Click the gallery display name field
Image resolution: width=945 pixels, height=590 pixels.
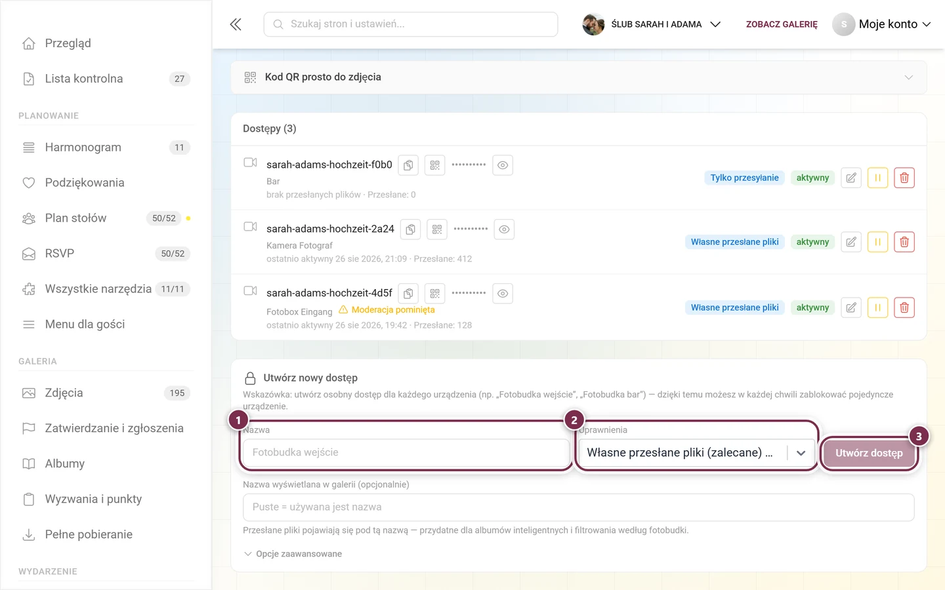coord(579,507)
